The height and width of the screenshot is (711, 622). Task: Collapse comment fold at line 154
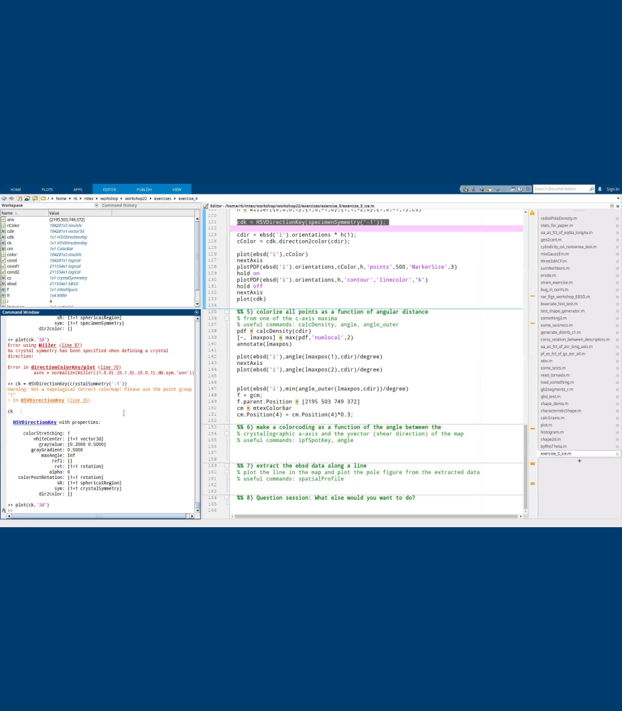[x=227, y=433]
